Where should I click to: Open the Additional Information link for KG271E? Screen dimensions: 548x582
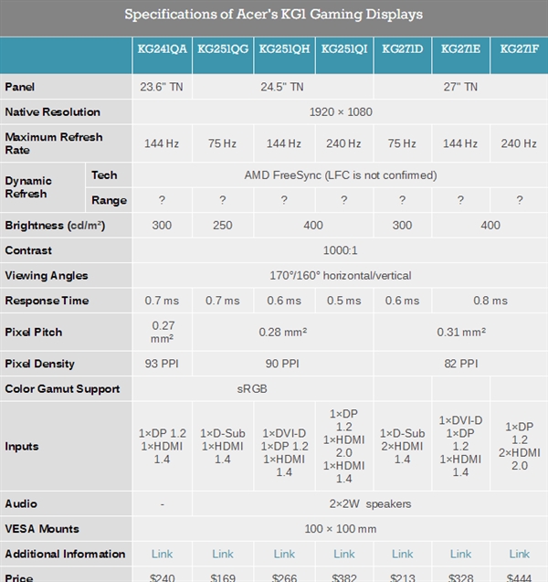(461, 554)
